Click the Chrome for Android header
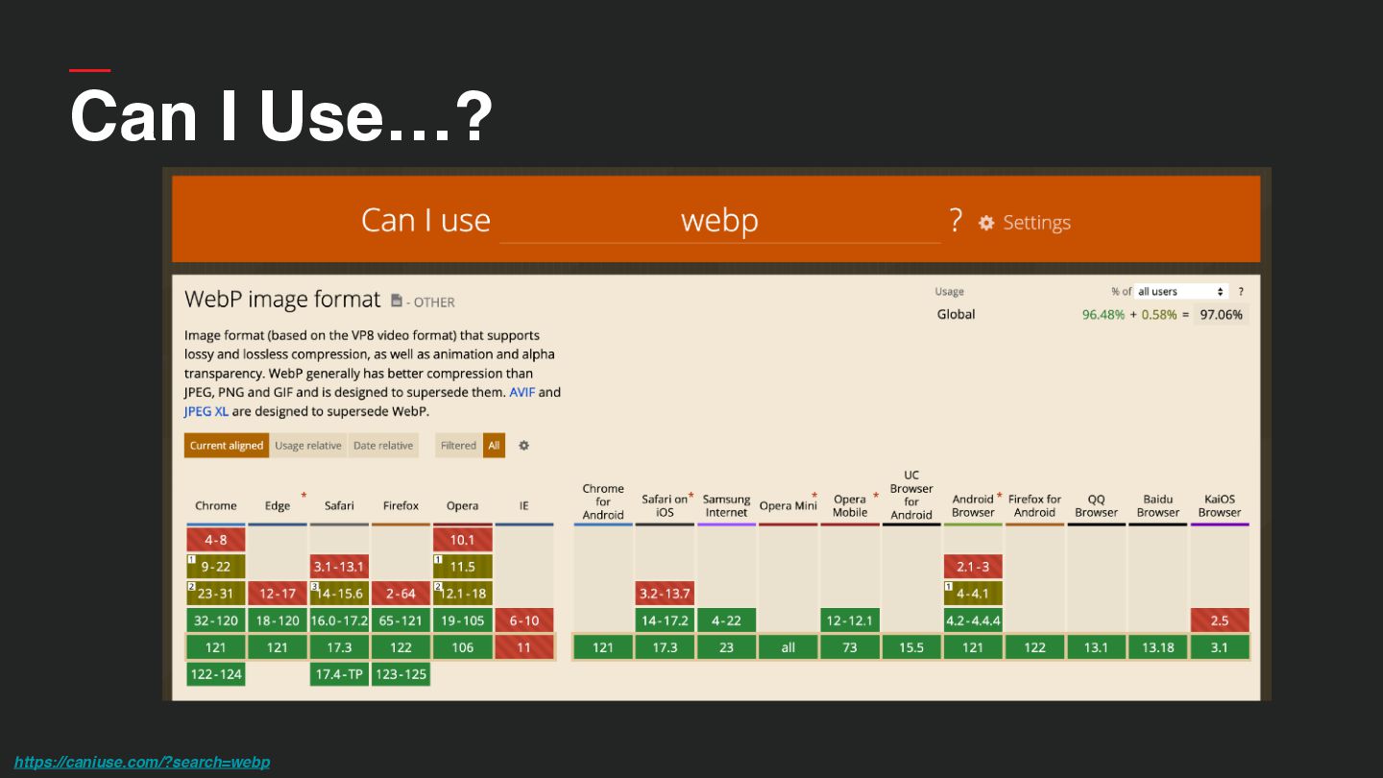This screenshot has width=1383, height=778. (x=603, y=501)
